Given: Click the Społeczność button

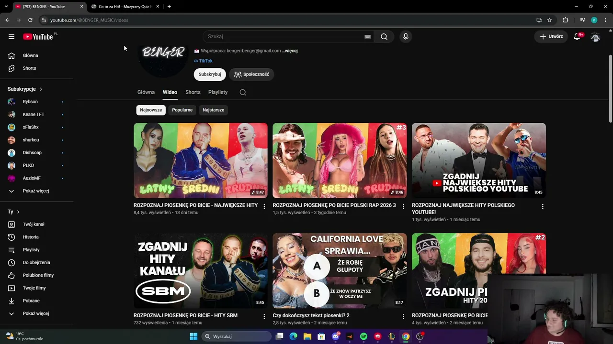Looking at the screenshot, I should [x=251, y=74].
